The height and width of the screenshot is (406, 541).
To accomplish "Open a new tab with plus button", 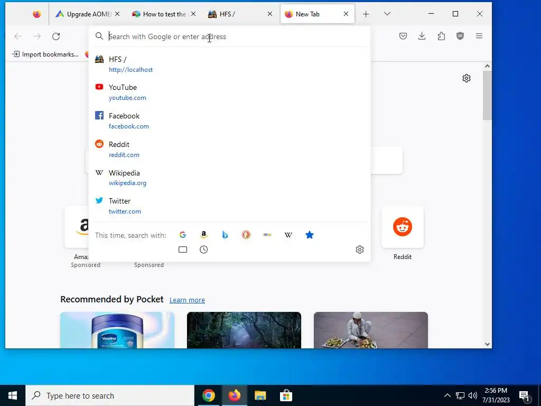I will (x=366, y=14).
